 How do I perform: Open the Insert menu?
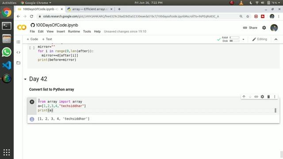click(x=61, y=31)
